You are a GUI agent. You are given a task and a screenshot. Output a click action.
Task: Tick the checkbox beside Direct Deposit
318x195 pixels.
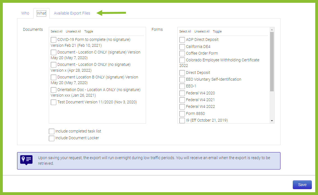tap(182, 73)
